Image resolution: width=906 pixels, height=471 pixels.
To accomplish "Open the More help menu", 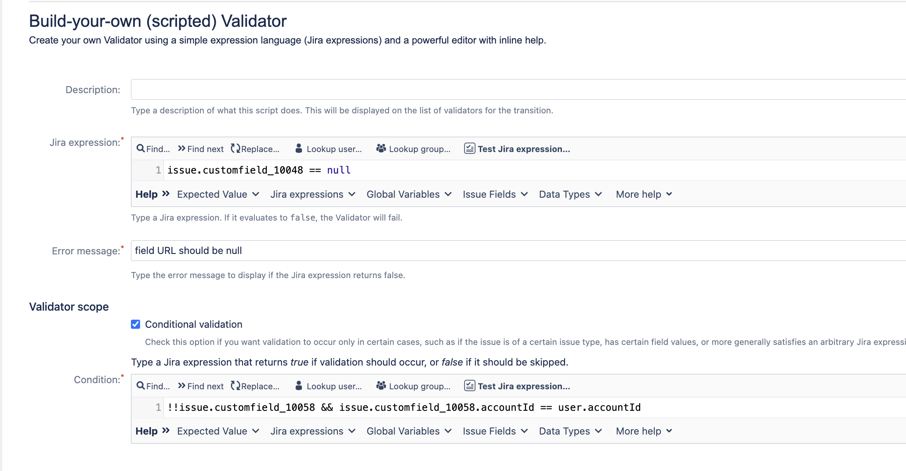I will [643, 194].
